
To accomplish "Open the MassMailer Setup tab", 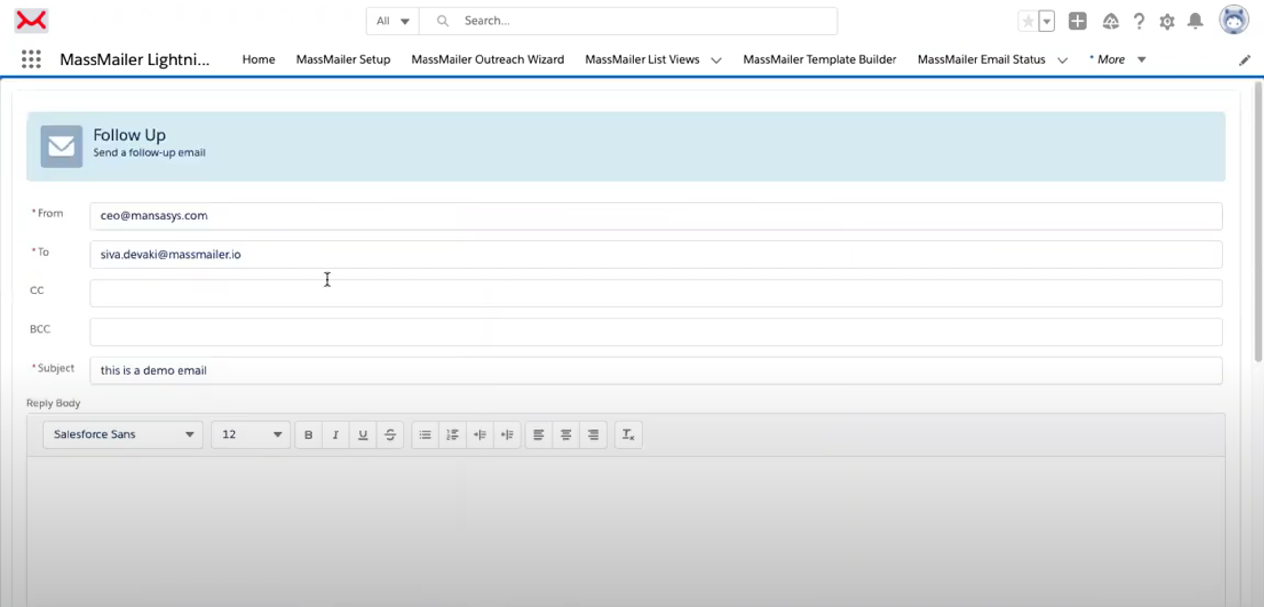I will click(x=343, y=59).
